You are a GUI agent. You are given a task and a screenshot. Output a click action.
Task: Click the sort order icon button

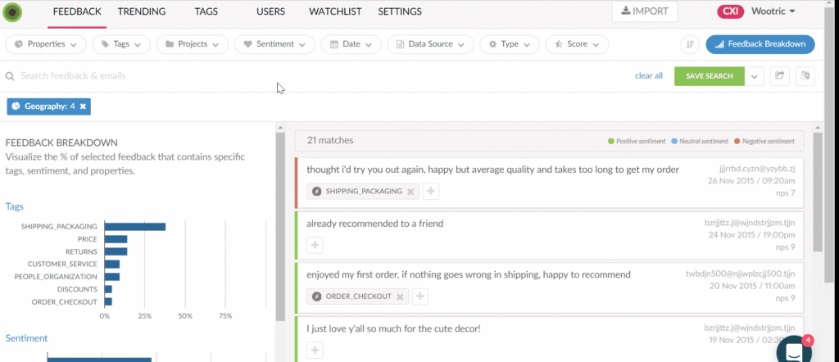click(x=691, y=44)
